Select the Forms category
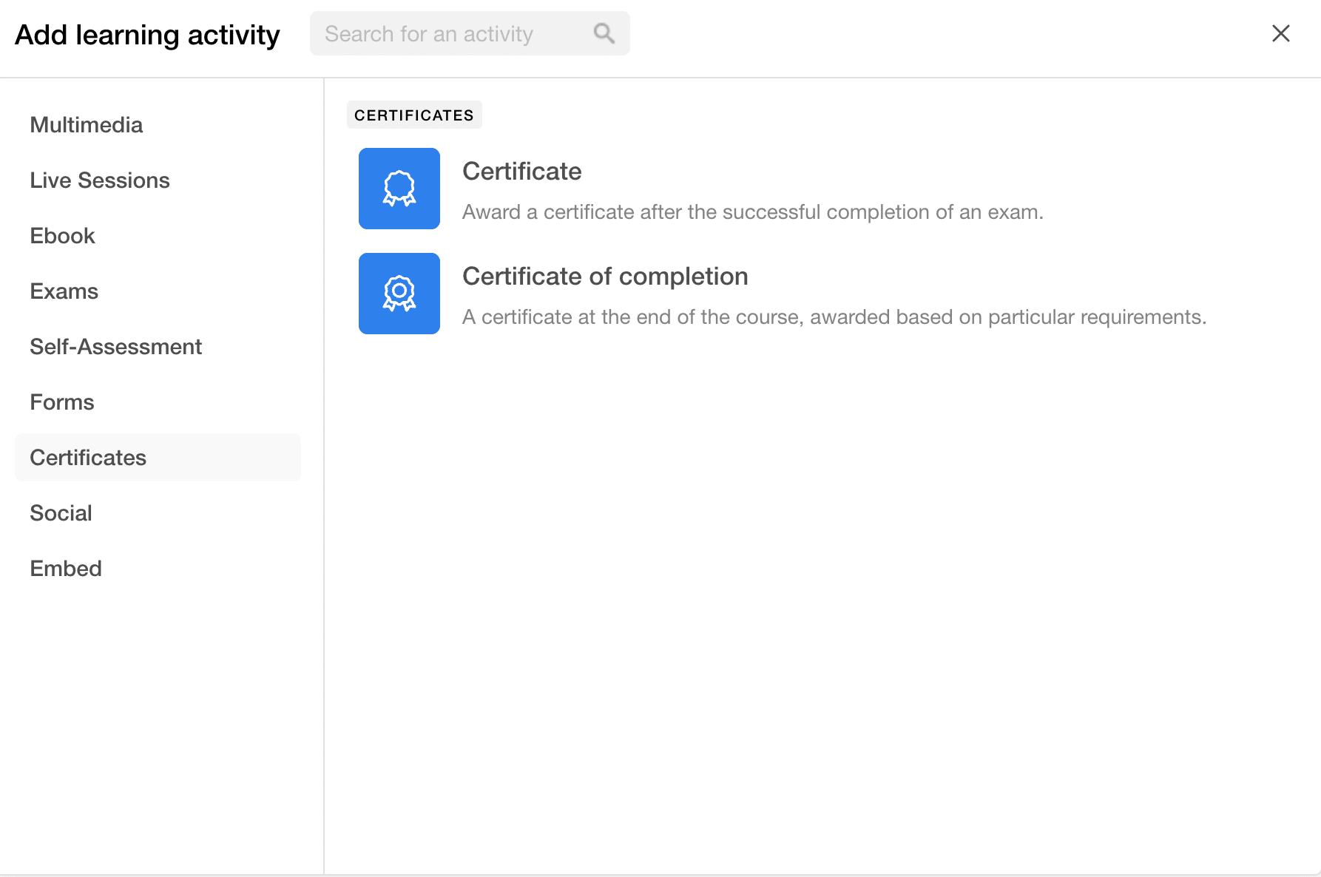Screen dimensions: 1321x877 coord(61,402)
